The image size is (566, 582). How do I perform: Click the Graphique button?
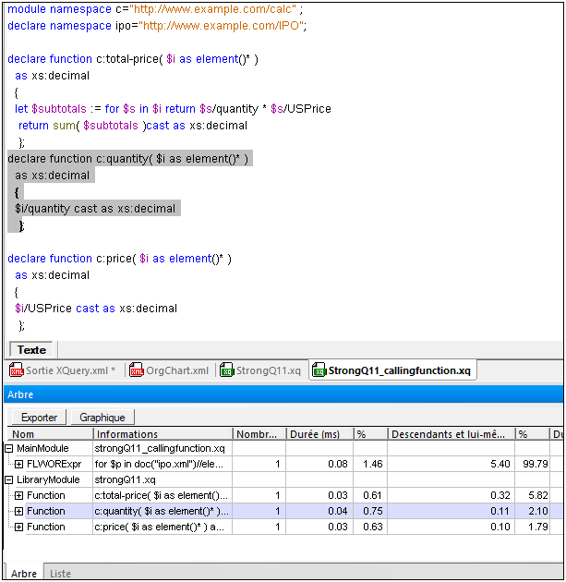tap(102, 418)
